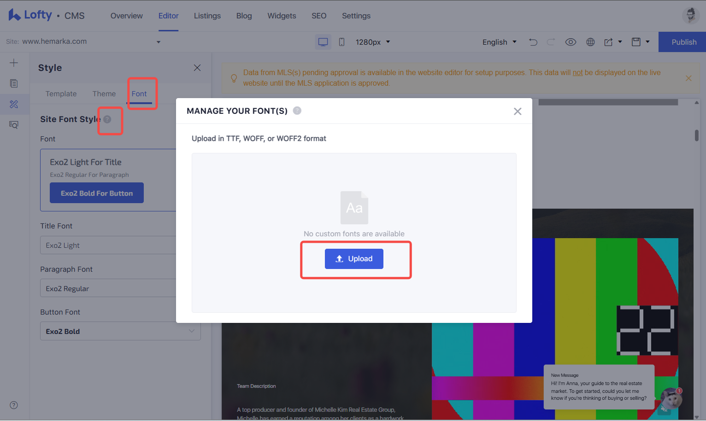Image resolution: width=706 pixels, height=421 pixels.
Task: Select desktop preview mode icon
Action: [x=323, y=42]
